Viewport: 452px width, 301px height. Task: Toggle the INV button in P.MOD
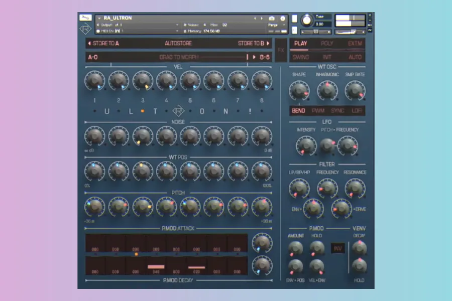click(x=337, y=248)
